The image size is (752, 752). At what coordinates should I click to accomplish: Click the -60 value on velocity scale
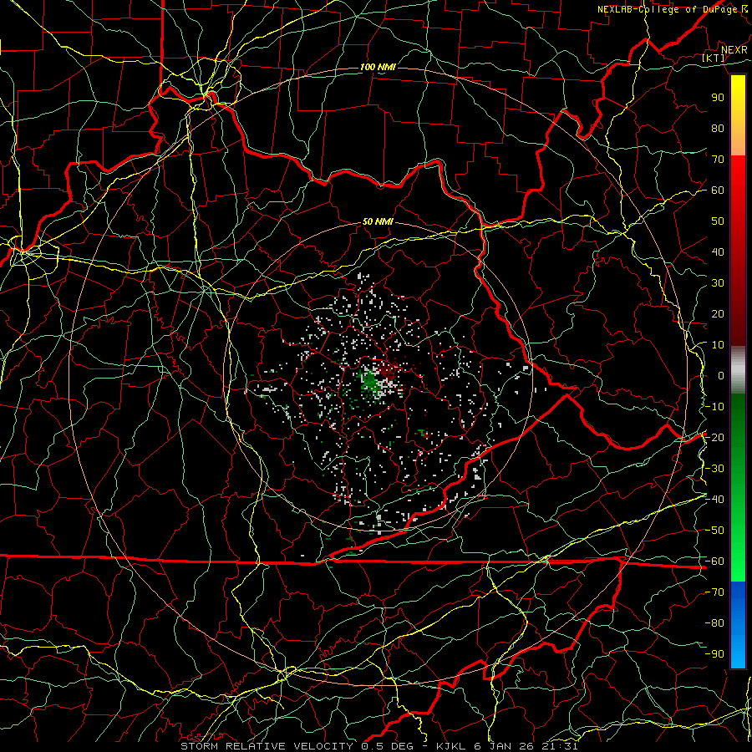[x=714, y=561]
